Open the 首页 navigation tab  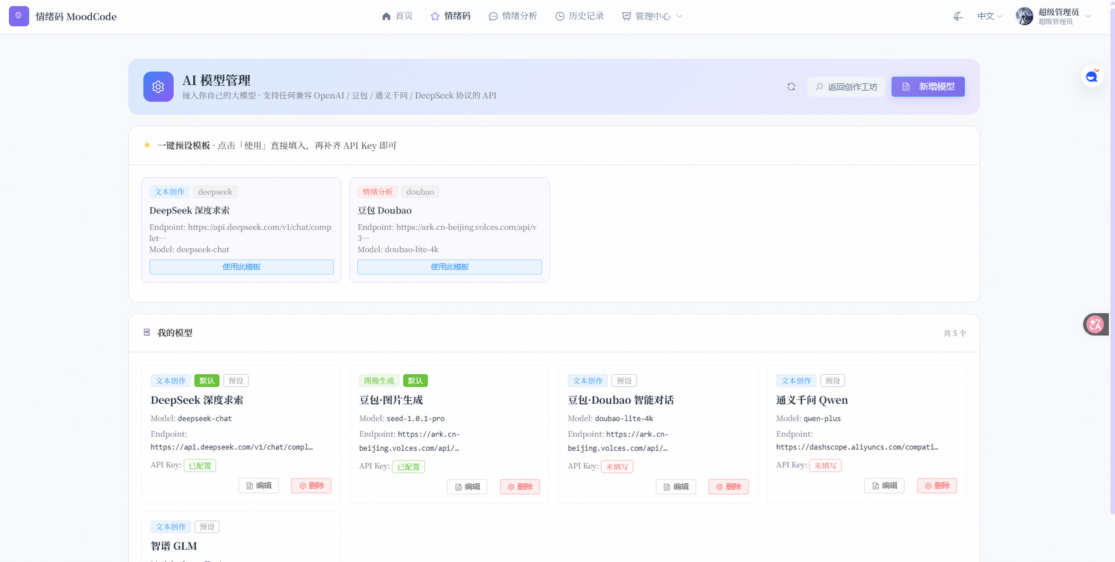pyautogui.click(x=397, y=16)
